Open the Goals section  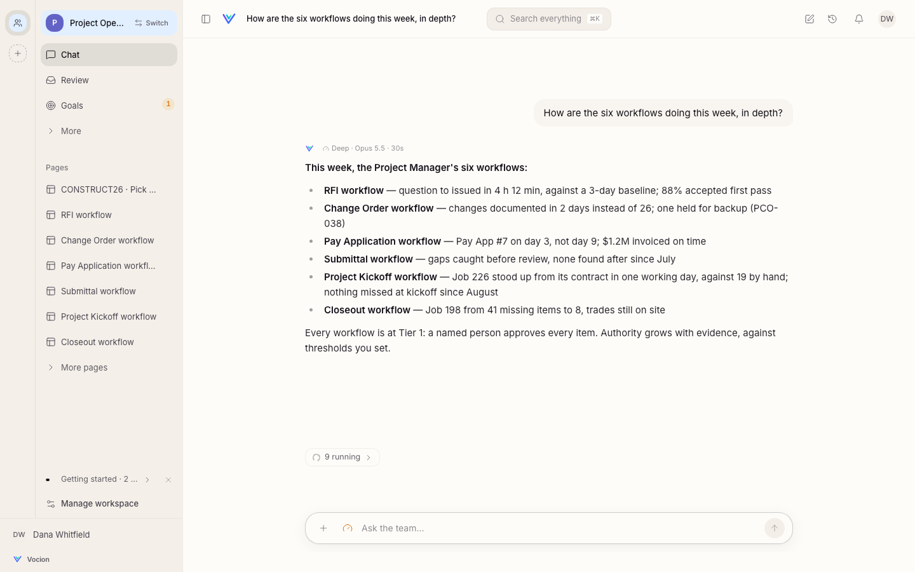pos(109,106)
